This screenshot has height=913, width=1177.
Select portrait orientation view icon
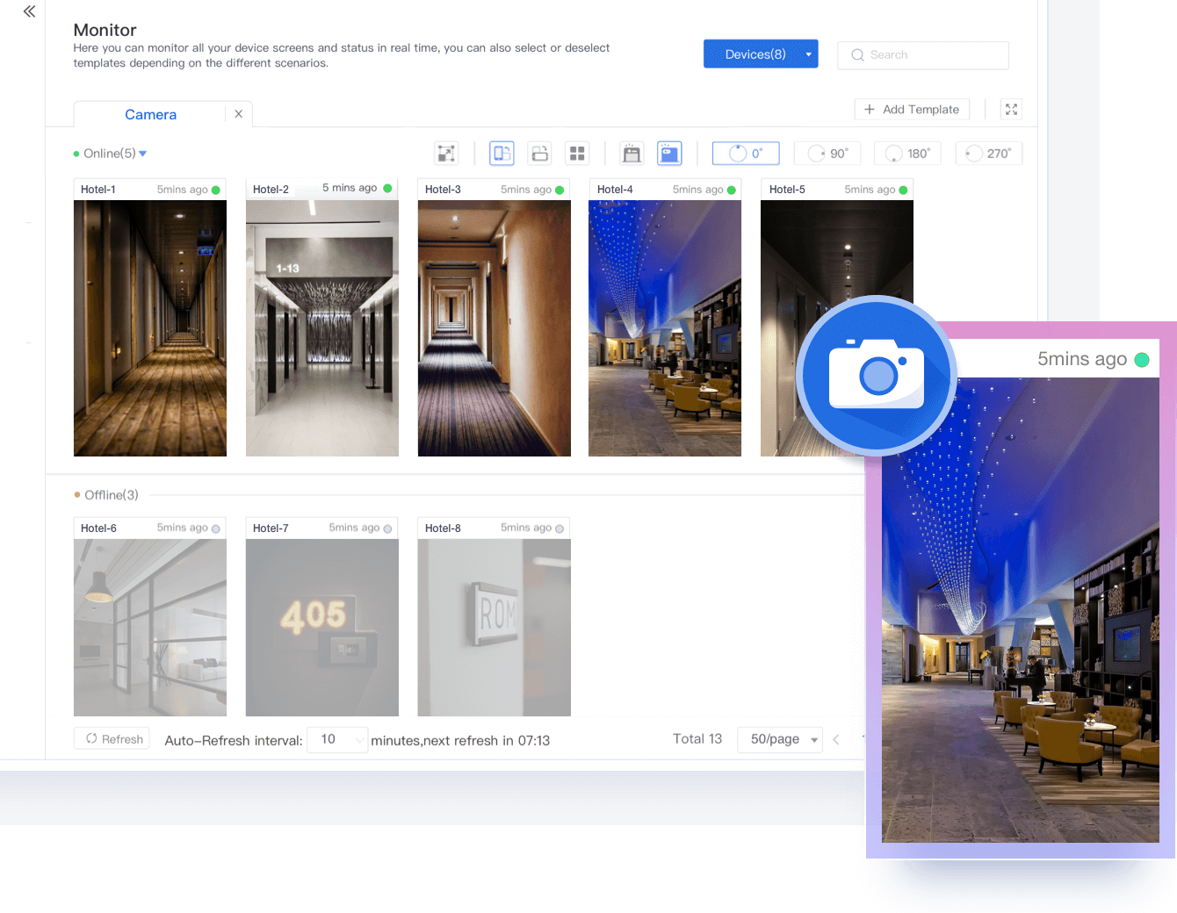tap(502, 154)
